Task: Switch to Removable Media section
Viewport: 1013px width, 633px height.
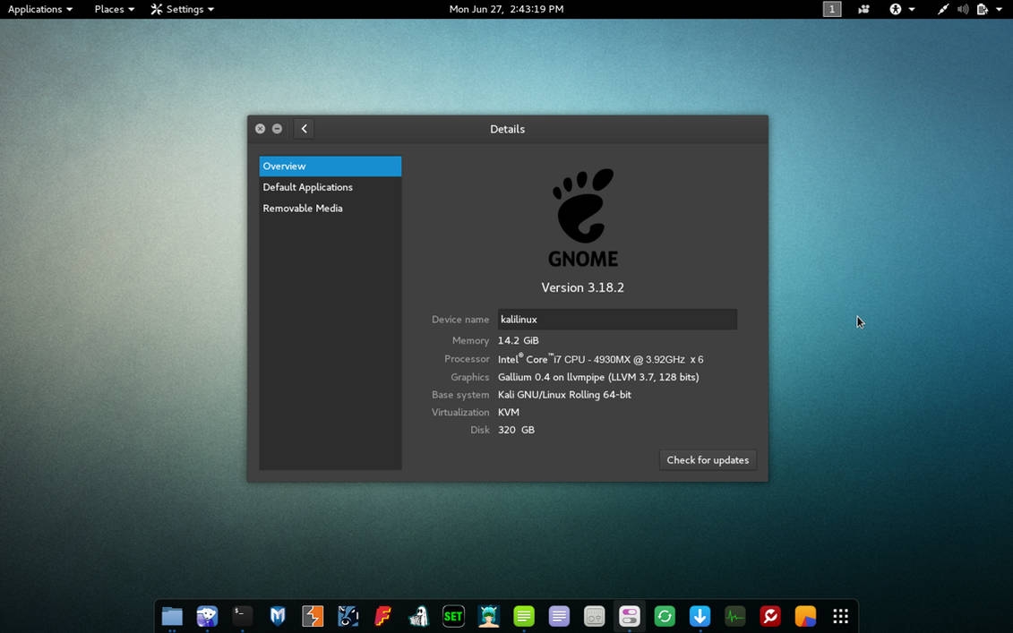Action: tap(303, 209)
